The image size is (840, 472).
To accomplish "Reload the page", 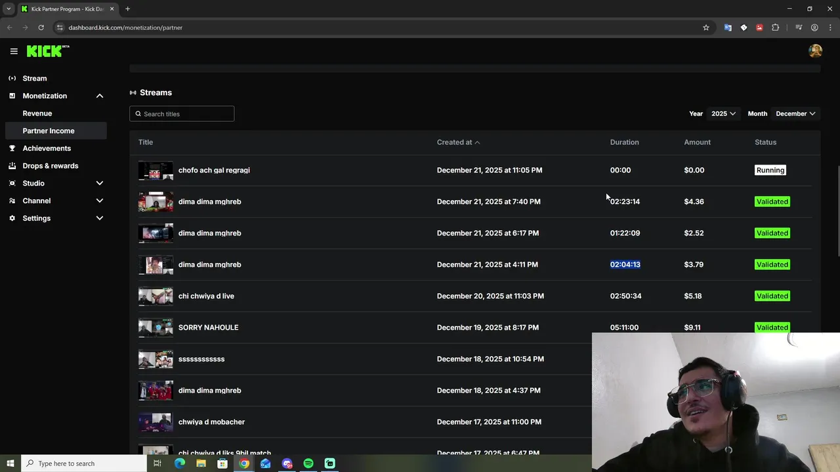I will point(41,28).
